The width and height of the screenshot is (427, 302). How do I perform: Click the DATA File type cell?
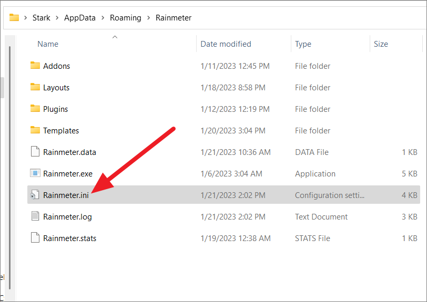click(312, 152)
